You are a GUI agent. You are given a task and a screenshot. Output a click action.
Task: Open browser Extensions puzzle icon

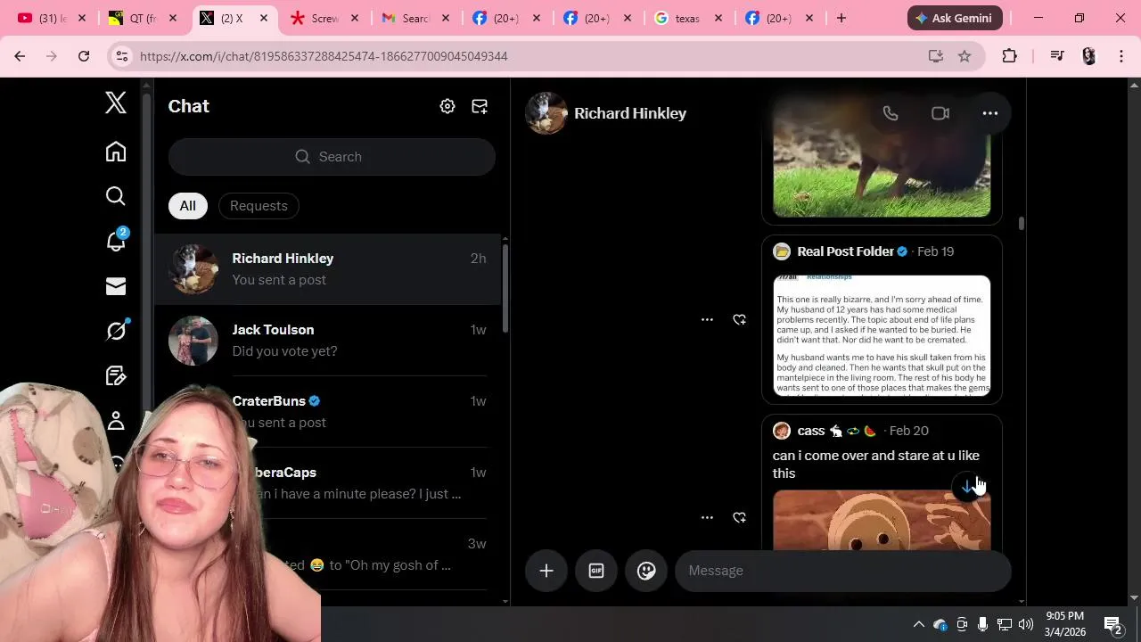pos(1009,56)
